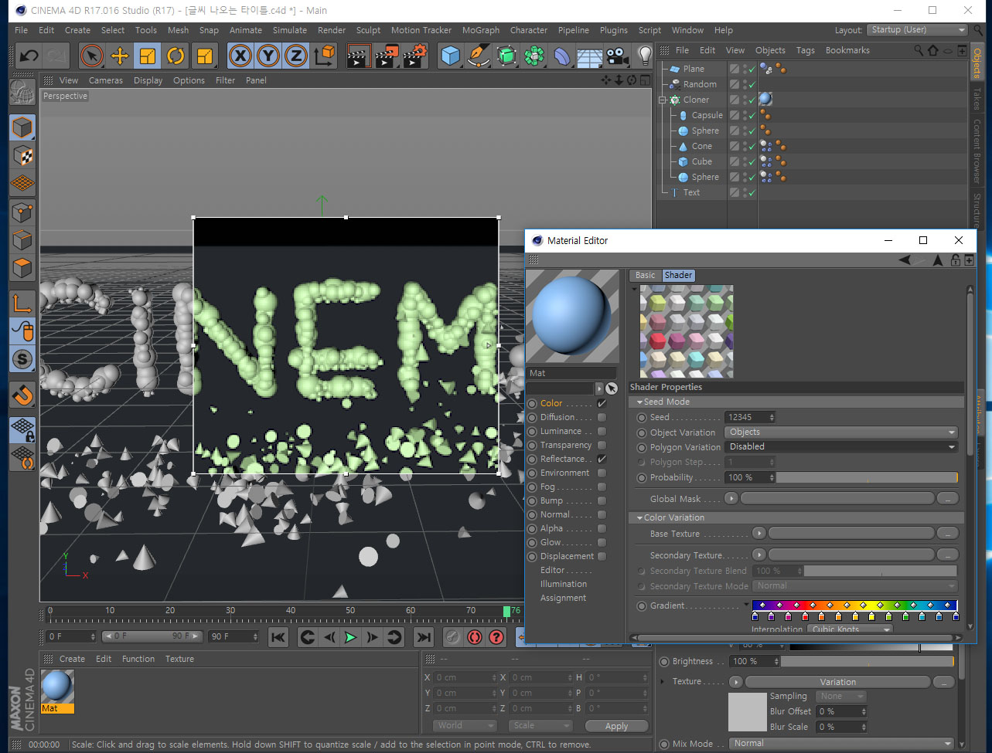Collapse the Seed Mode section

[x=639, y=402]
